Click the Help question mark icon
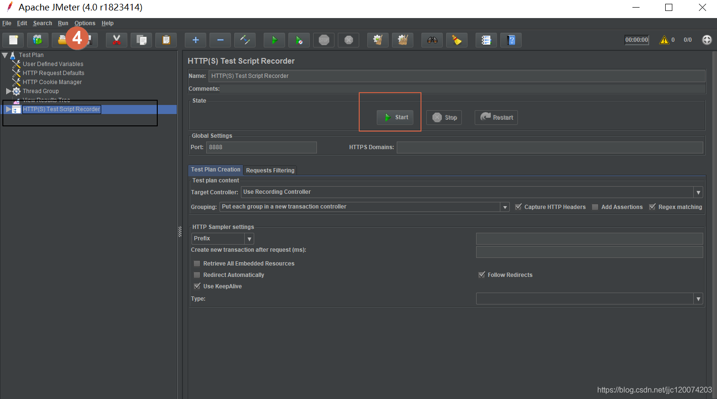 tap(511, 40)
